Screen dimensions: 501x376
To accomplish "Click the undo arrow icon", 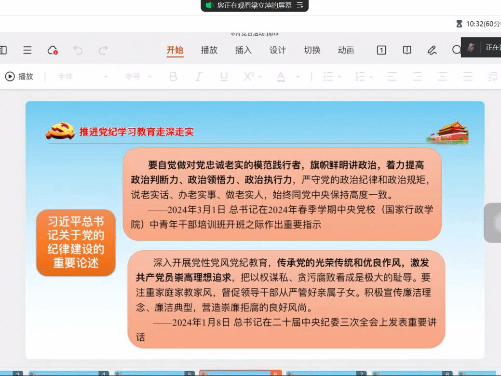I will coord(78,50).
